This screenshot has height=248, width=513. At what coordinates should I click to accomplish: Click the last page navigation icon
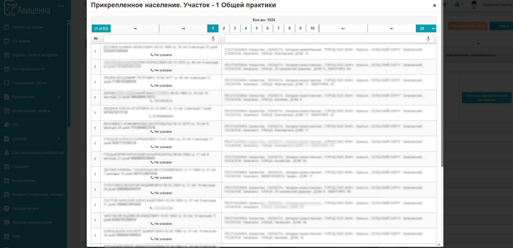[392, 28]
